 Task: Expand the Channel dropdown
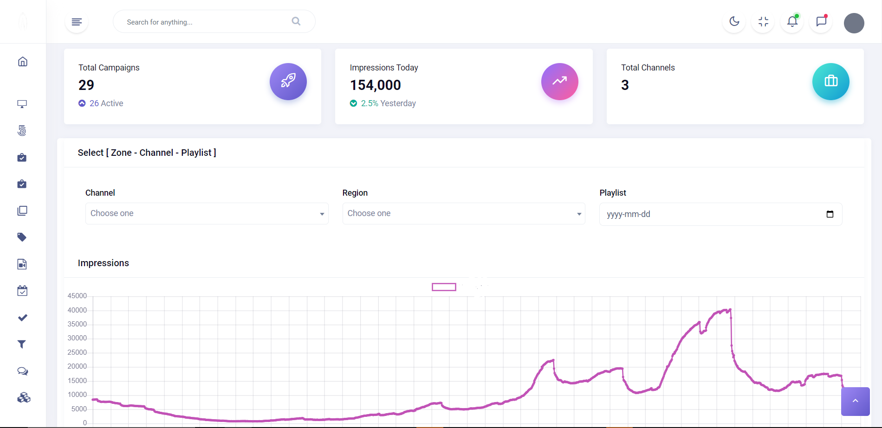(x=207, y=213)
